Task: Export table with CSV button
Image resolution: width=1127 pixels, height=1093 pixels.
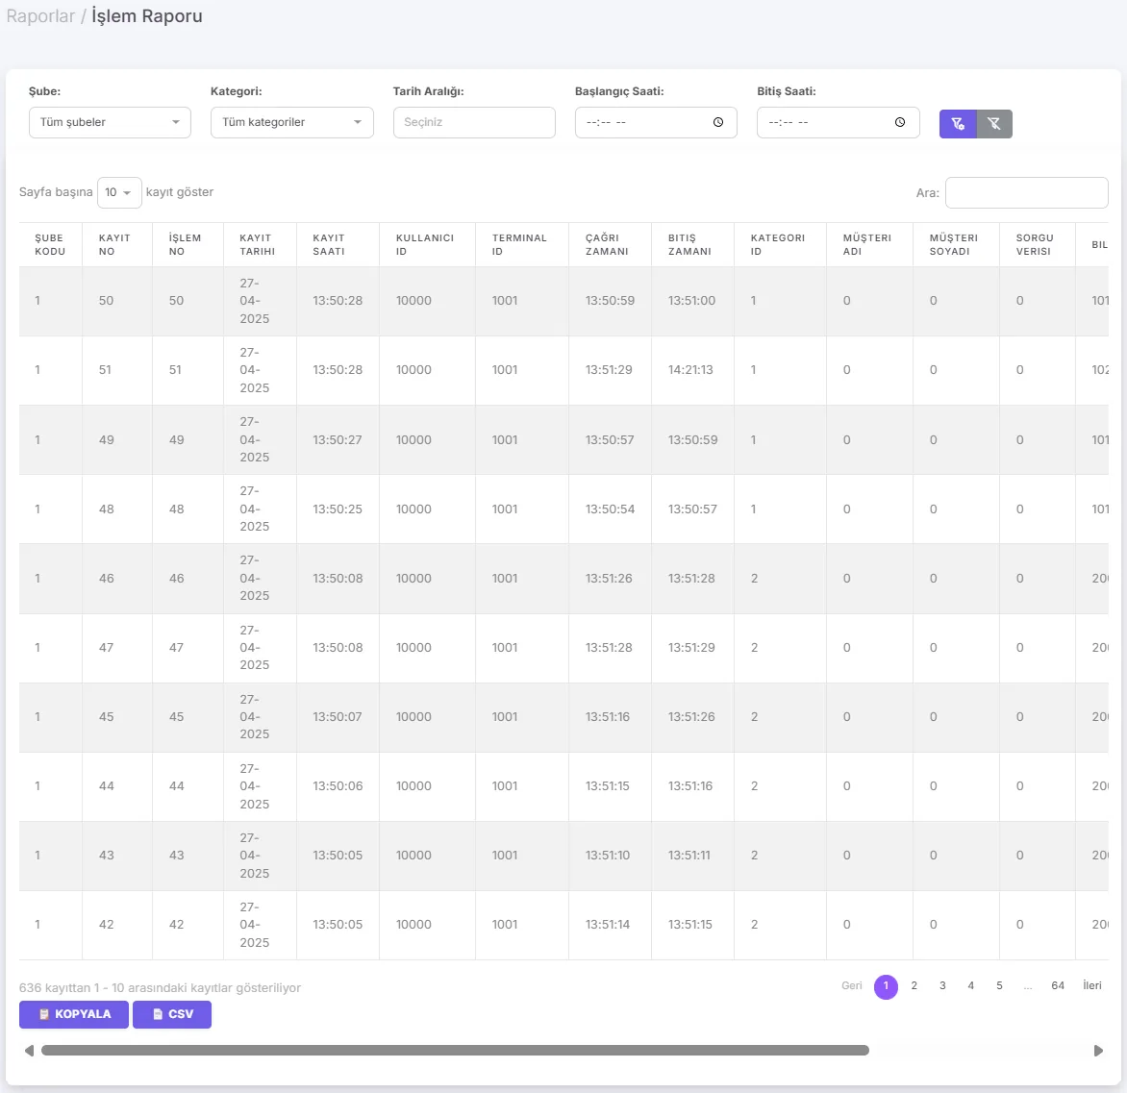Action: (172, 1014)
